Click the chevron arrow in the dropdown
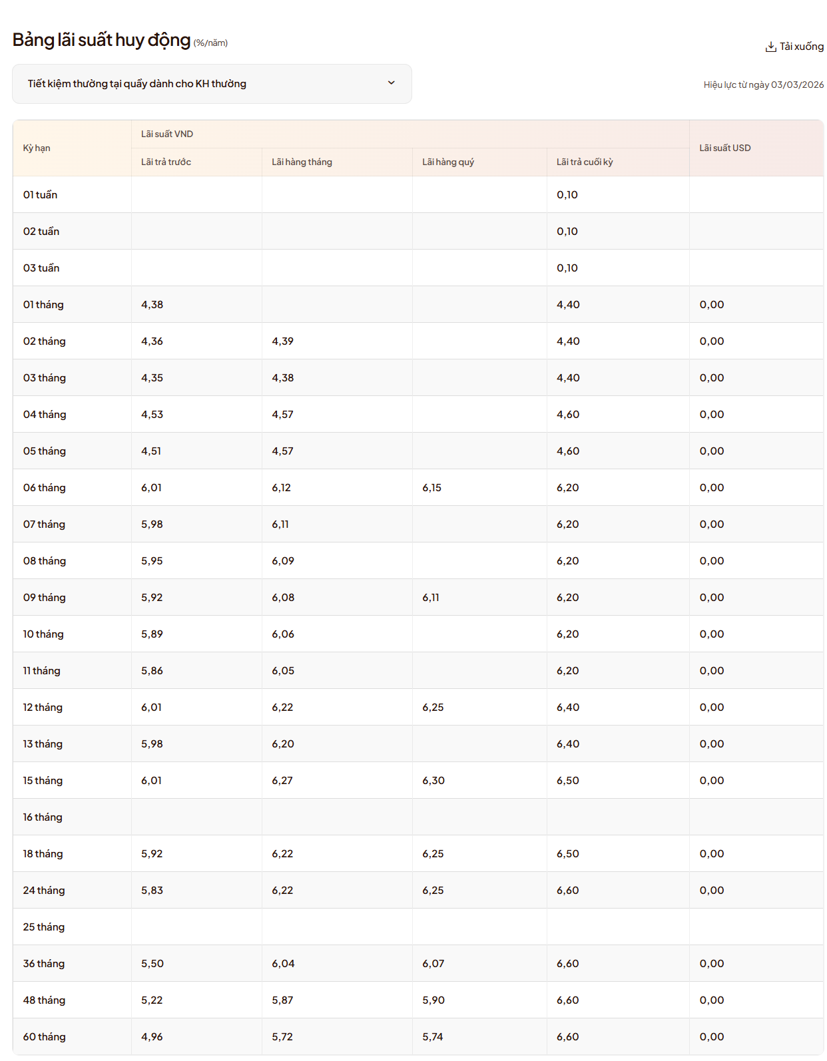This screenshot has height=1061, width=827. click(x=392, y=83)
